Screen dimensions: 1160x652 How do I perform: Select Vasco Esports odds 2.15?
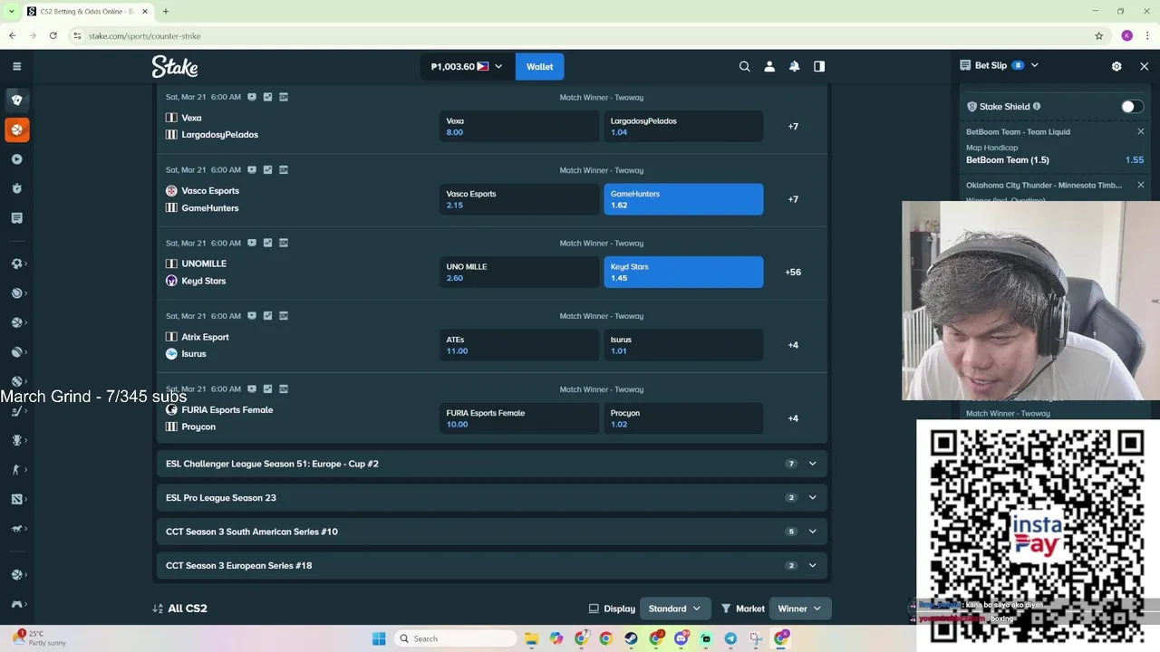519,199
